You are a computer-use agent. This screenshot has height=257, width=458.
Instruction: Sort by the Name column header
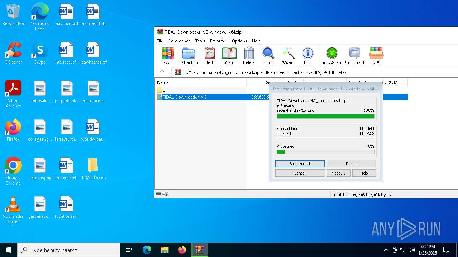[201, 82]
